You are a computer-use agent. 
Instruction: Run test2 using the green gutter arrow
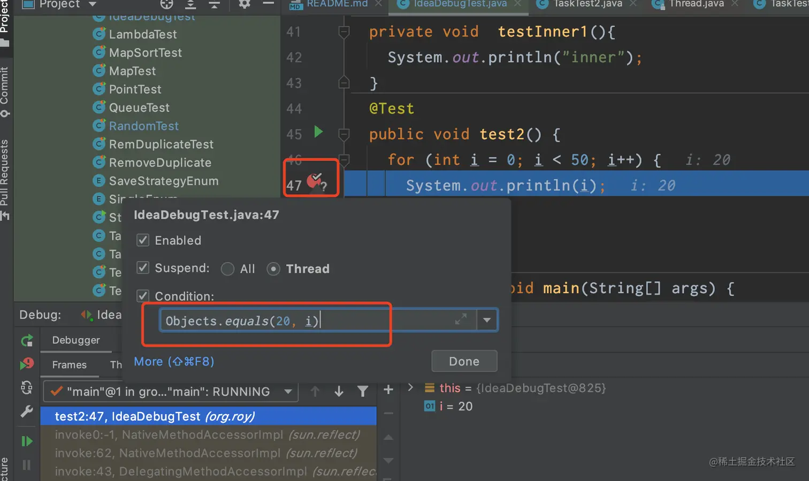(318, 132)
